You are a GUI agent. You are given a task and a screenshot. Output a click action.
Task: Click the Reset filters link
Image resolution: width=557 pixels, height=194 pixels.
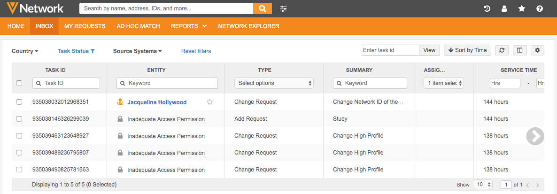point(196,51)
